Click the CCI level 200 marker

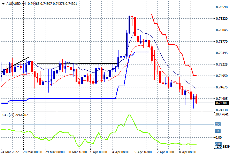217,124
